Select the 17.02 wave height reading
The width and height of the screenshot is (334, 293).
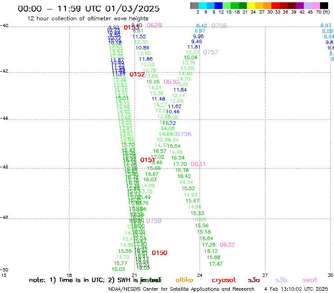point(158,157)
